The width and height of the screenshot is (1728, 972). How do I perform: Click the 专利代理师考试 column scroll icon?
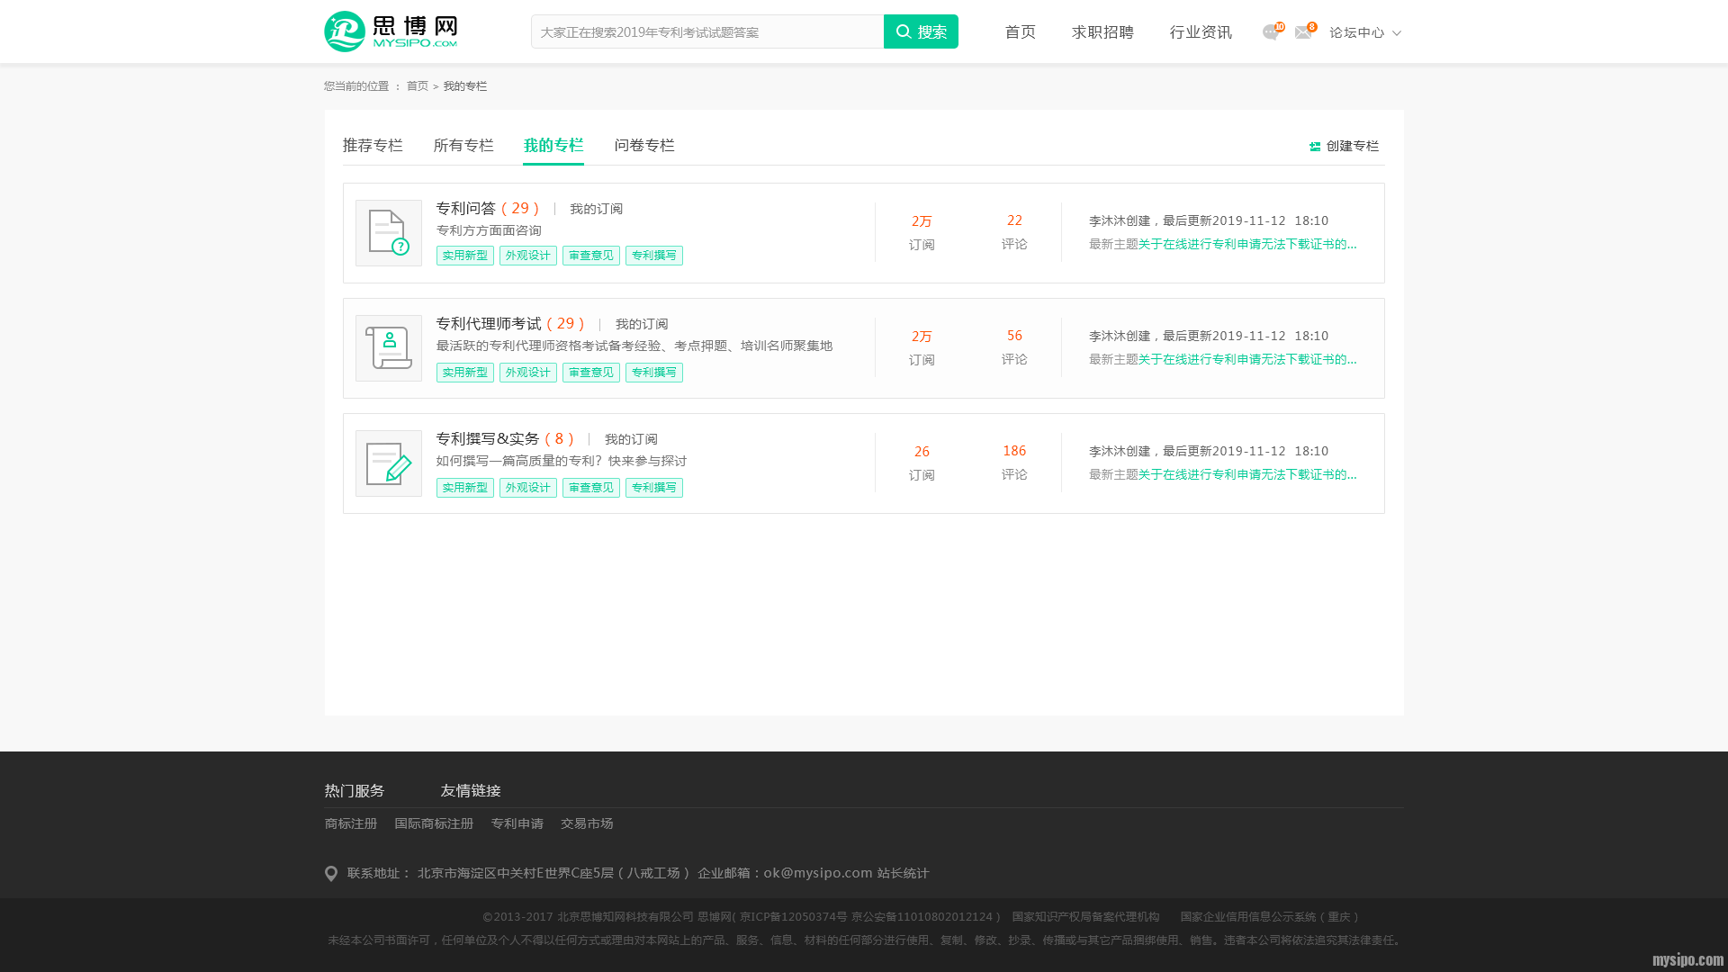point(389,348)
